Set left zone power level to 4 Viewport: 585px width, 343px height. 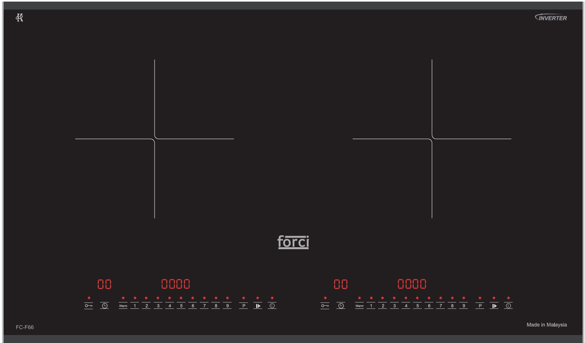point(170,306)
